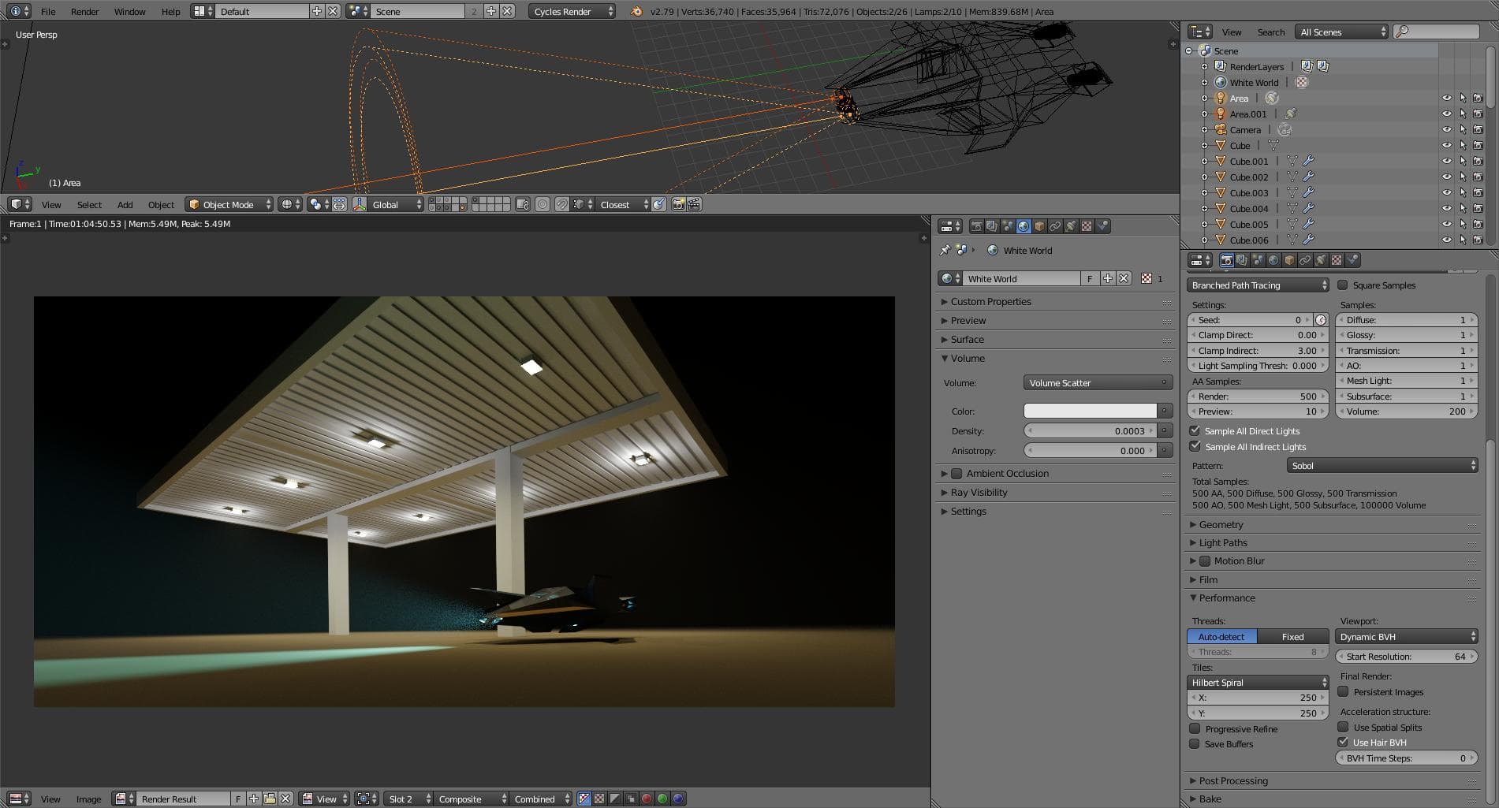Uncheck Sample All Direct Lights
1499x808 pixels.
[x=1195, y=431]
